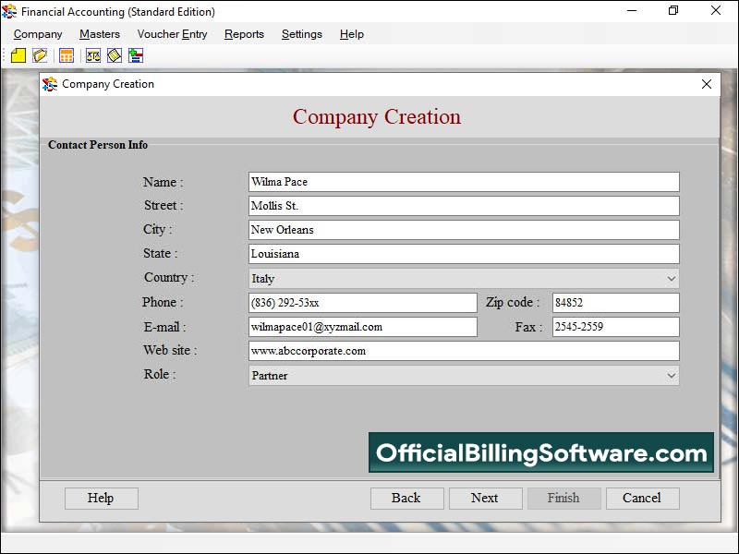Click the yellow new company toolbar icon
The height and width of the screenshot is (554, 739).
point(18,56)
